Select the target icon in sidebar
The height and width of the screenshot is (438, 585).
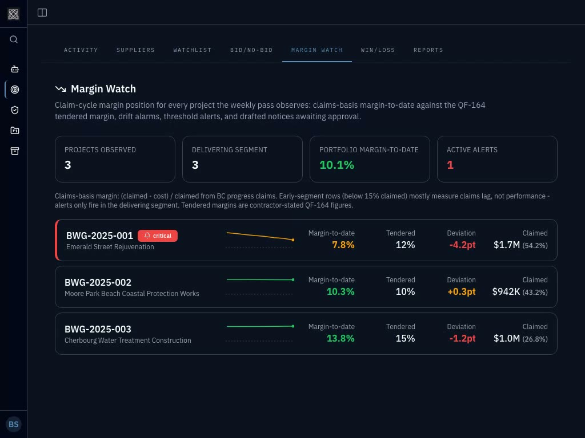coord(14,90)
